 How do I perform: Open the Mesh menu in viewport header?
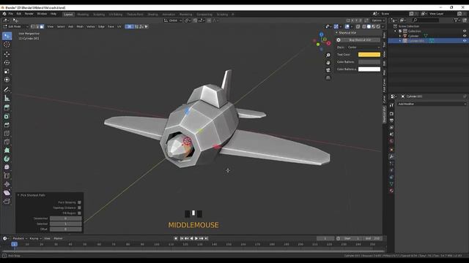point(80,26)
